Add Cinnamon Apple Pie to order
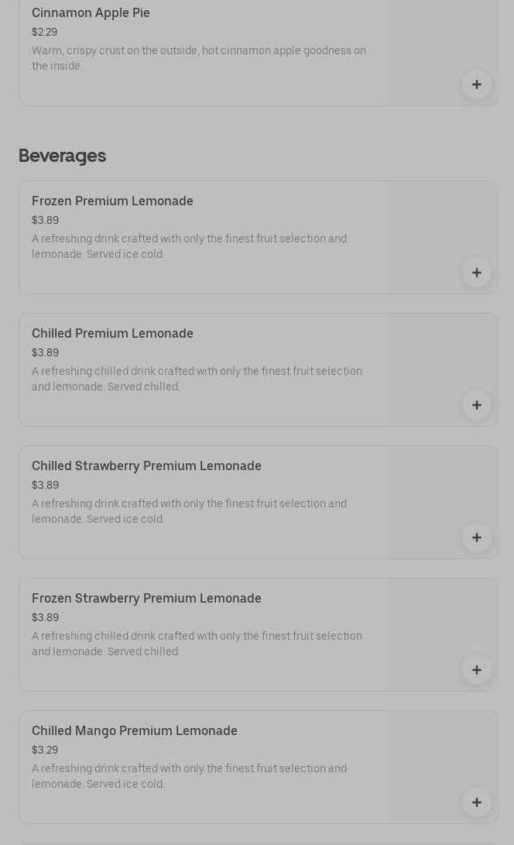The width and height of the screenshot is (514, 845). click(476, 84)
